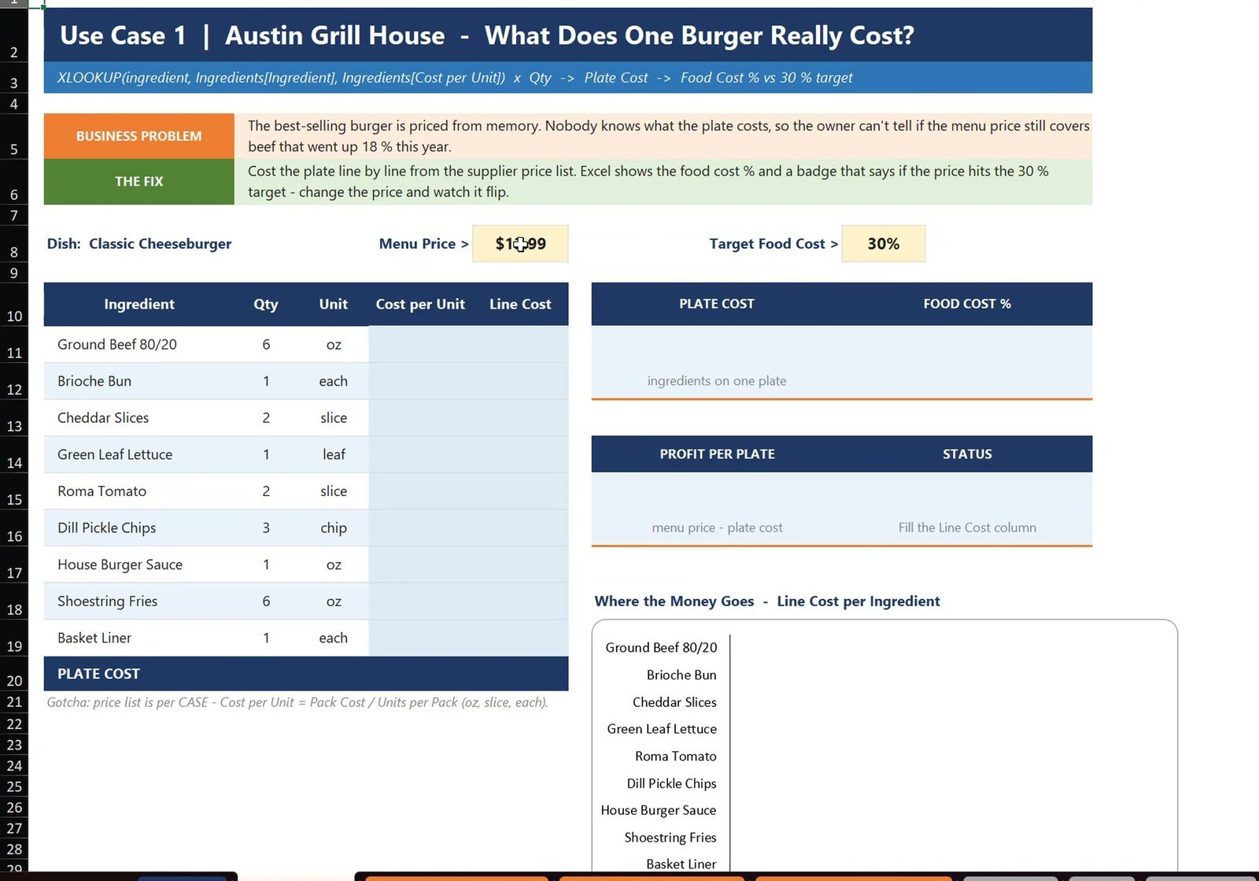Click the Unit cell 'chip' for Dill Pickle Chips

coord(334,527)
